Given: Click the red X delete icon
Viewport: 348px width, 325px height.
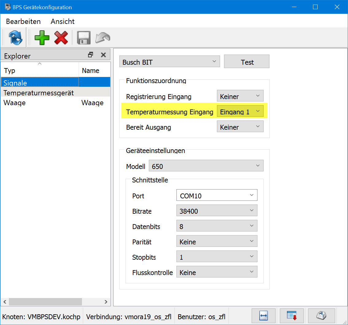Looking at the screenshot, I should (61, 38).
